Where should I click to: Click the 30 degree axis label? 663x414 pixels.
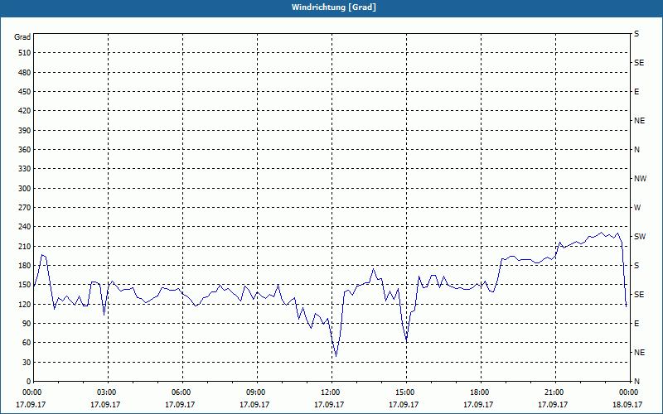(x=27, y=363)
